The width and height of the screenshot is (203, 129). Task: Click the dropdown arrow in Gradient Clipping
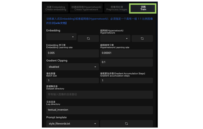(x=95, y=67)
